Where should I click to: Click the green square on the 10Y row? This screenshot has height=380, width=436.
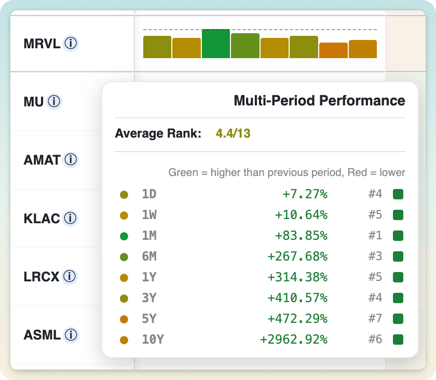398,340
